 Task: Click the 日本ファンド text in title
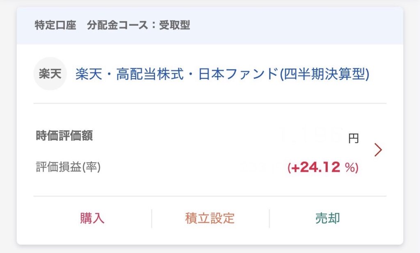pyautogui.click(x=238, y=75)
